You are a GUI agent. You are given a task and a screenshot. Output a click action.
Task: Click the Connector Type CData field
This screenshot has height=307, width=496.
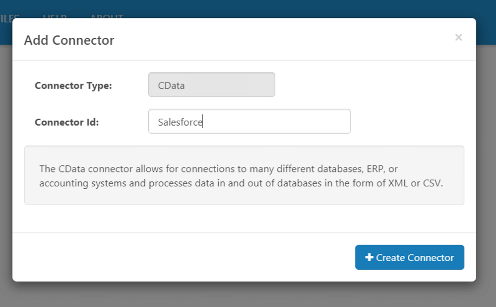click(x=211, y=85)
